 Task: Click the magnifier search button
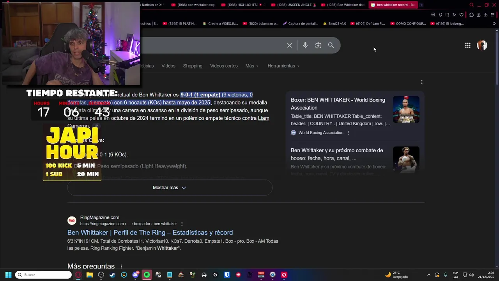coord(331,45)
